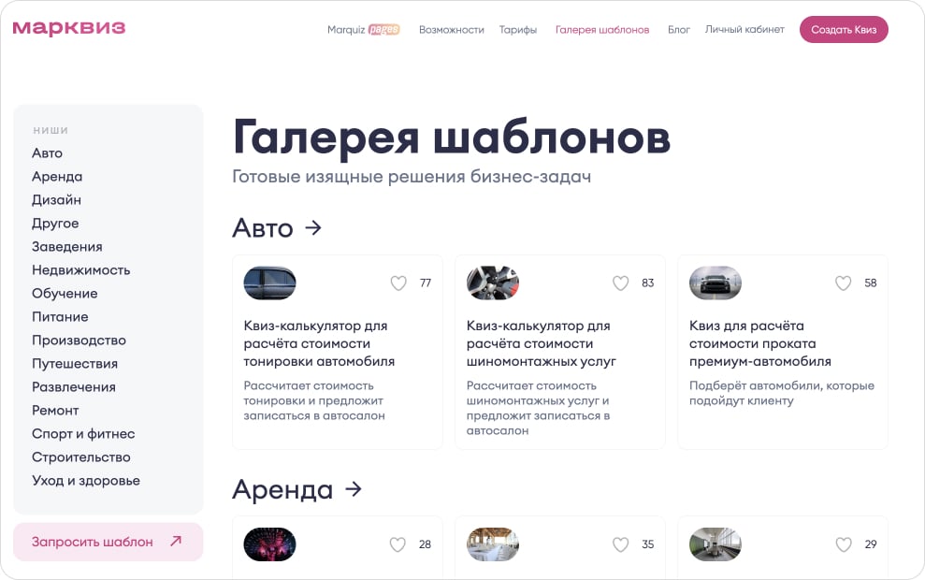The width and height of the screenshot is (925, 580).
Task: Click the Запросить шаблон button
Action: pos(108,542)
